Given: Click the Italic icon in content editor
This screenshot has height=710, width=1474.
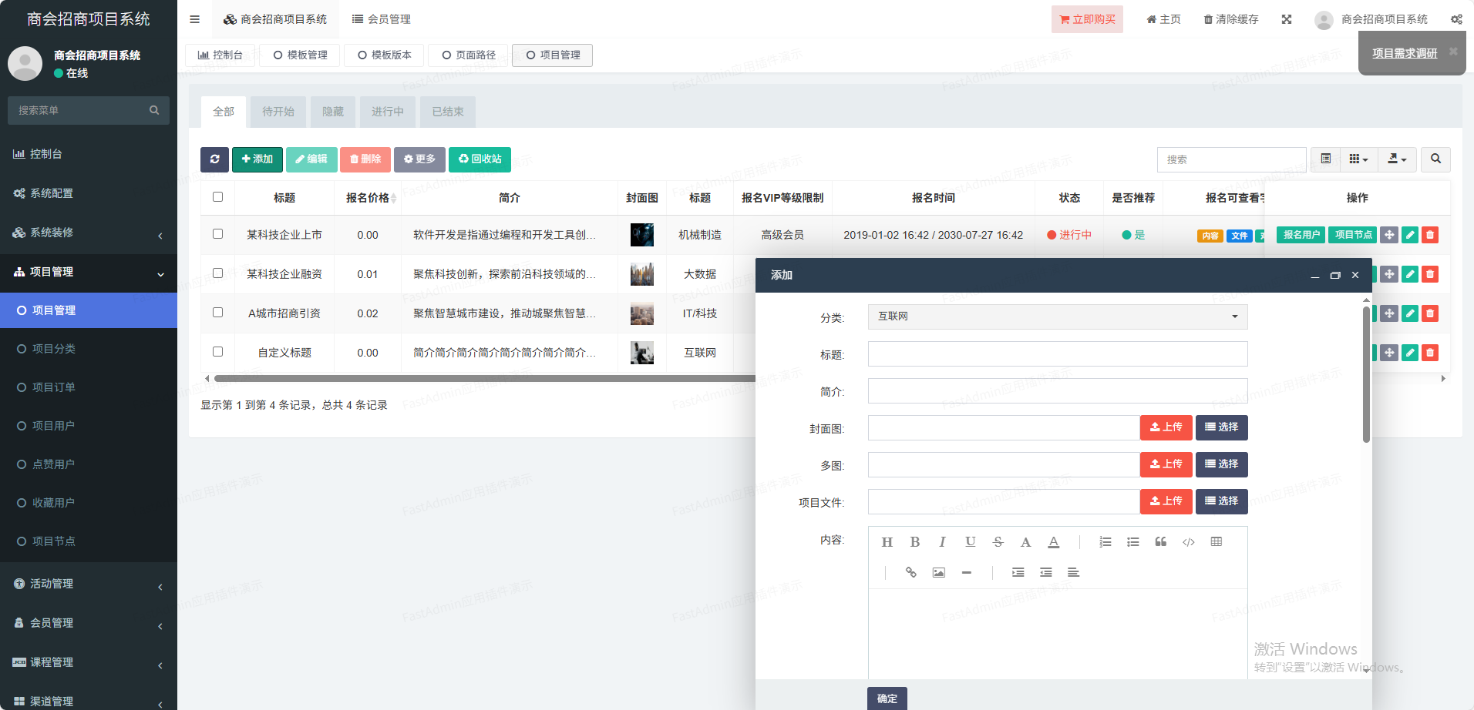Looking at the screenshot, I should (942, 542).
